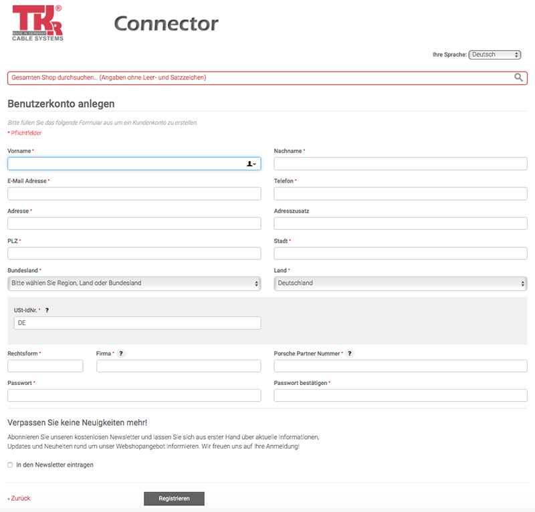Enable the newsletter subscription checkbox
The width and height of the screenshot is (535, 512).
(8, 465)
